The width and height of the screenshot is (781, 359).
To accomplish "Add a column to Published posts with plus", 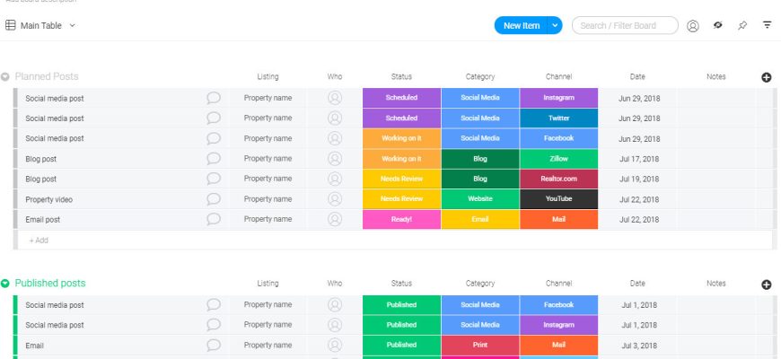I will (766, 285).
